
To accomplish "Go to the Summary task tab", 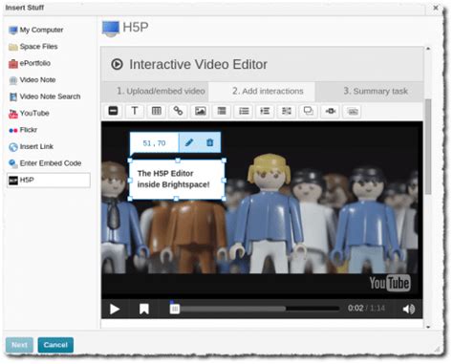I will click(x=369, y=92).
